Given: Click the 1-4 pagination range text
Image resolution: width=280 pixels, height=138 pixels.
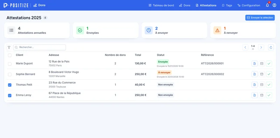Looking at the screenshot, I should pos(253,46).
